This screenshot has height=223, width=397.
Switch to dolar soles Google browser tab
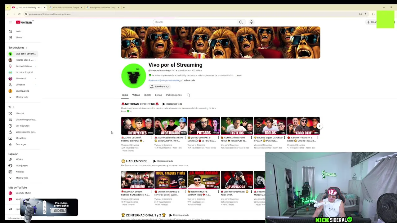(x=66, y=7)
